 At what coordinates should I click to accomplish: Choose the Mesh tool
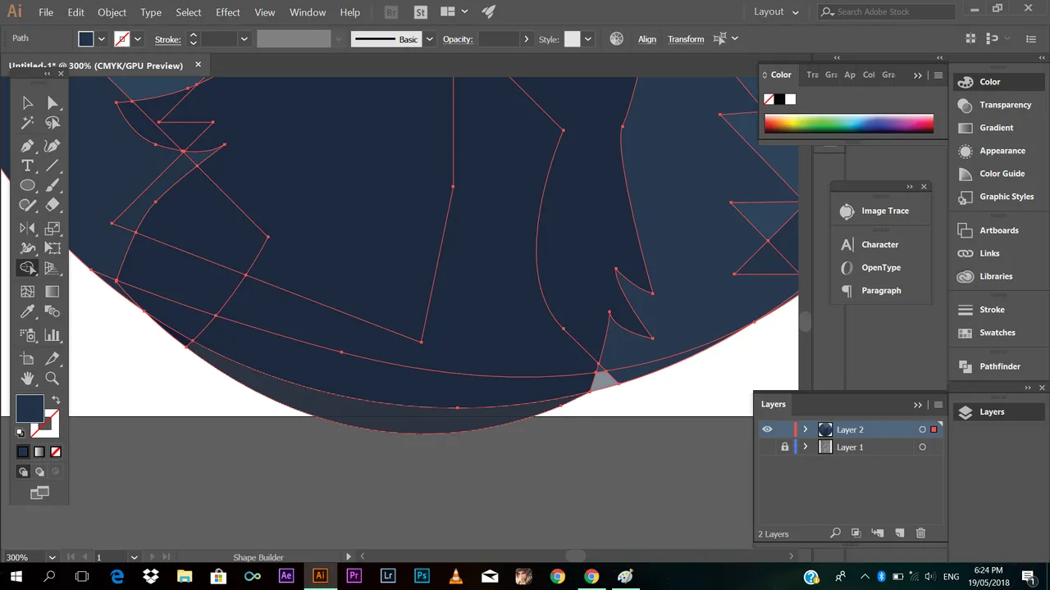tap(27, 292)
